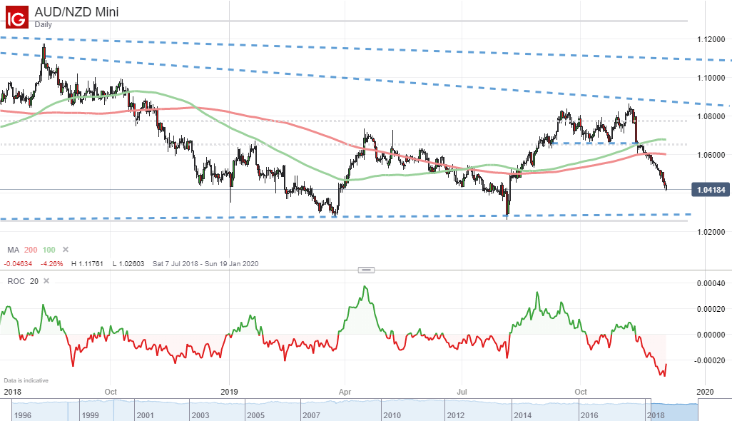Jump to 2005 on the timeline navigator
The height and width of the screenshot is (421, 732).
click(256, 415)
